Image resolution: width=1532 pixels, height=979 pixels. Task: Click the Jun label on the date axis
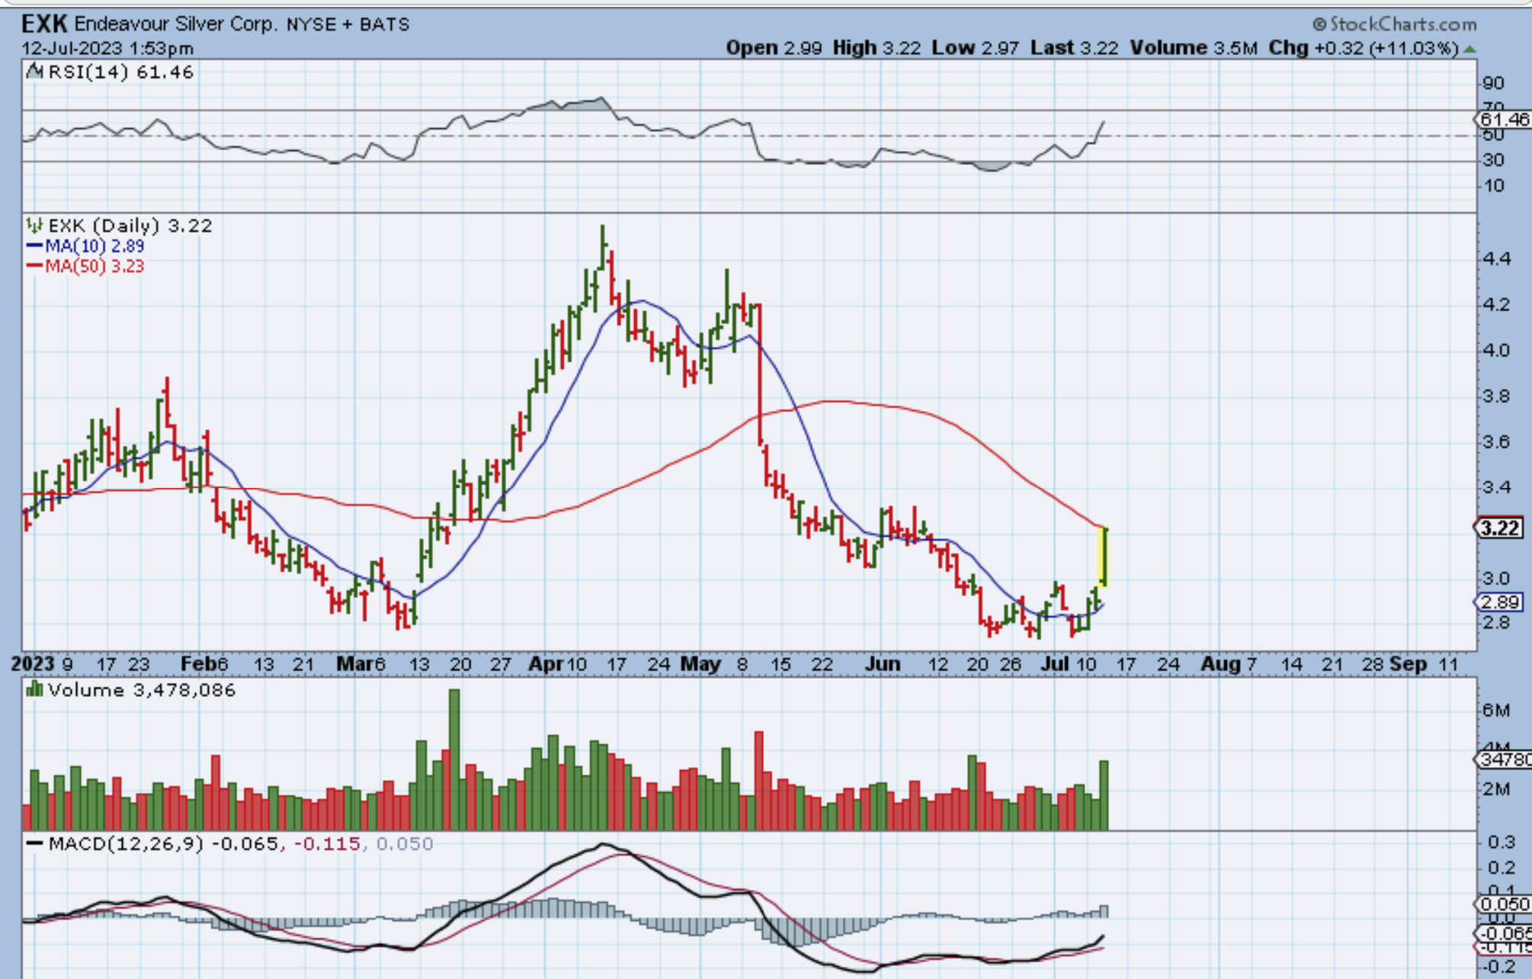point(883,664)
